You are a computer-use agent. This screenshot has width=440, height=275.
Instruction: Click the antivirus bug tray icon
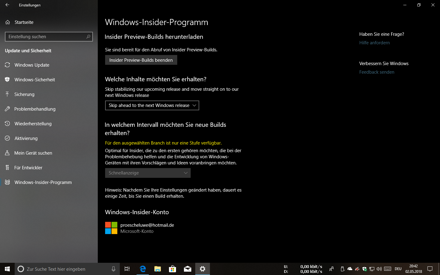tap(357, 269)
